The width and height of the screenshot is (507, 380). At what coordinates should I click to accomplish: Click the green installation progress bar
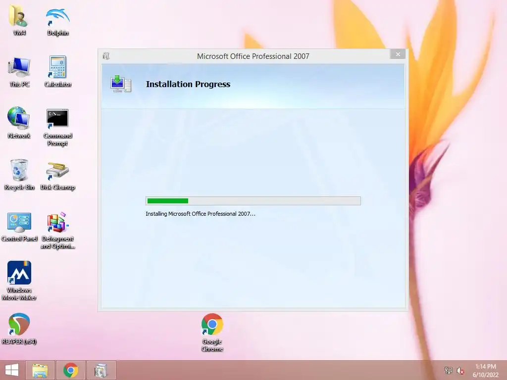(x=253, y=201)
